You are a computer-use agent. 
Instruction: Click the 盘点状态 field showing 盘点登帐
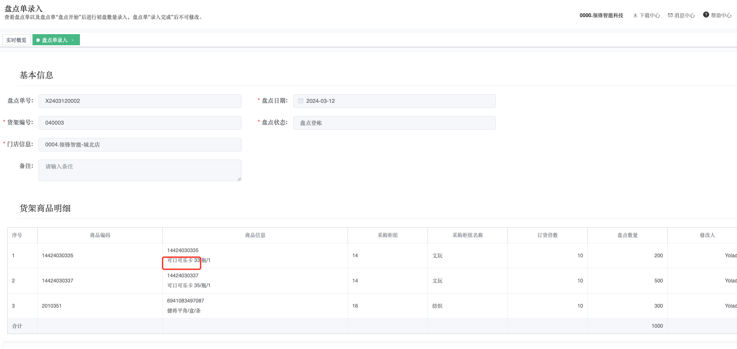(394, 123)
